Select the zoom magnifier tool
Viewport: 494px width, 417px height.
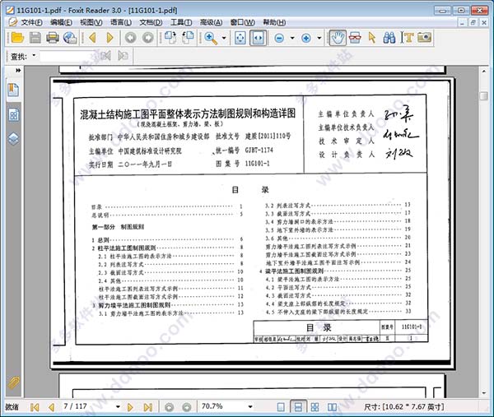(x=211, y=38)
